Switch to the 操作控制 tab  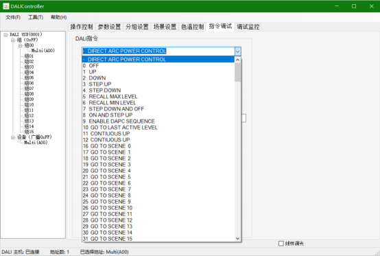pos(82,27)
